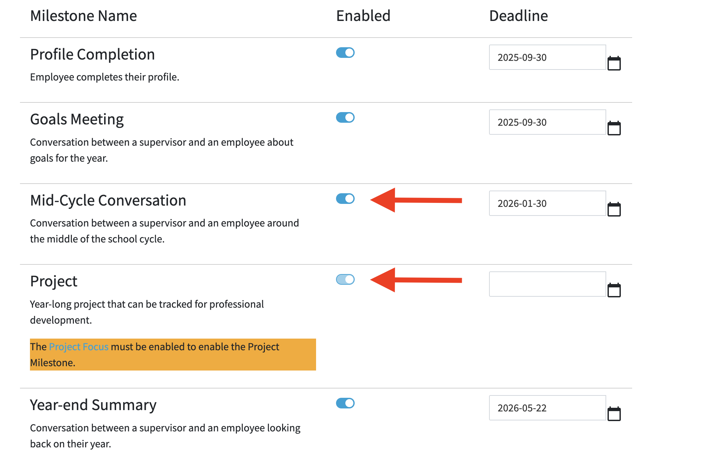The width and height of the screenshot is (704, 455).
Task: Disable the Profile Completion milestone
Action: coord(346,52)
